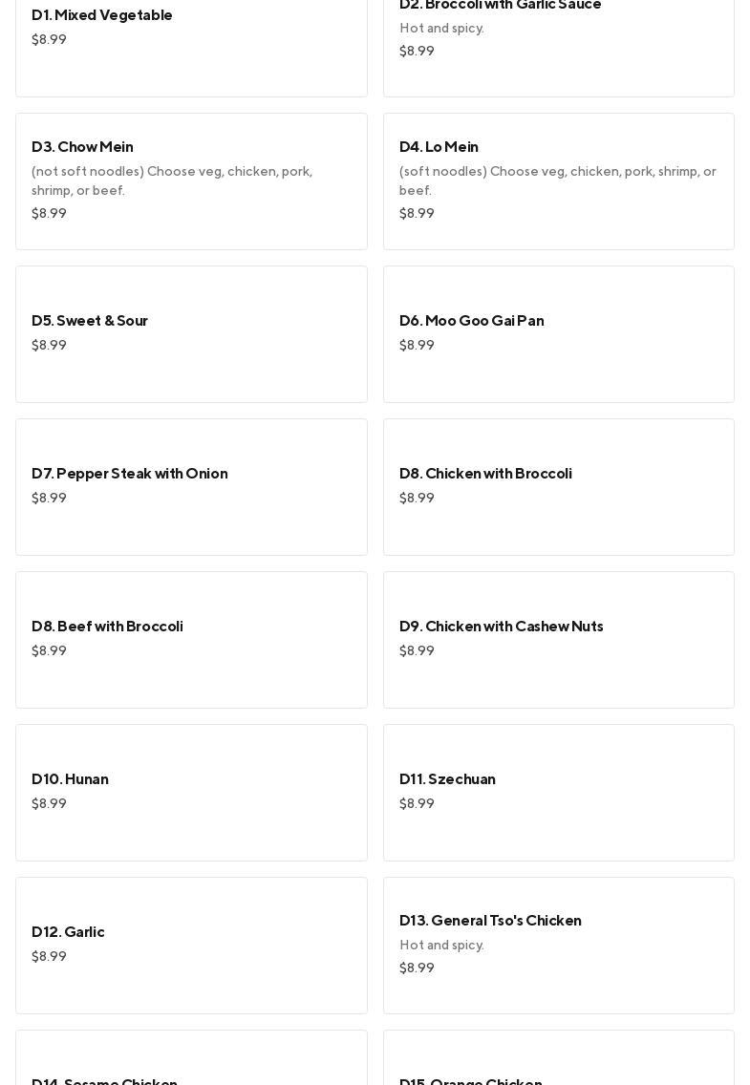Open the D12. Garlic item
Image resolution: width=750 pixels, height=1085 pixels.
[191, 945]
